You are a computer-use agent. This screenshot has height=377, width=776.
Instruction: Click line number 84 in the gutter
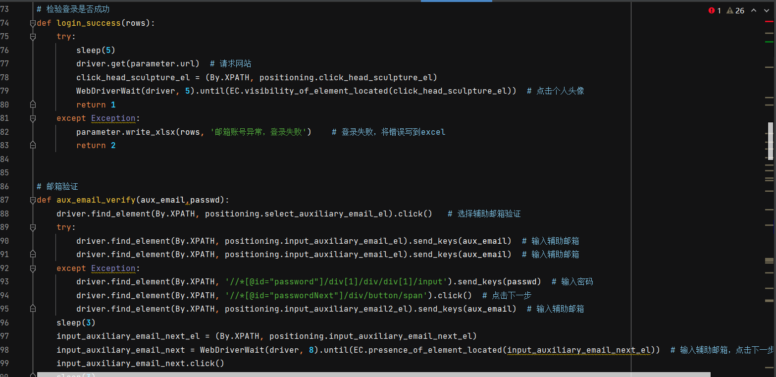coord(4,159)
